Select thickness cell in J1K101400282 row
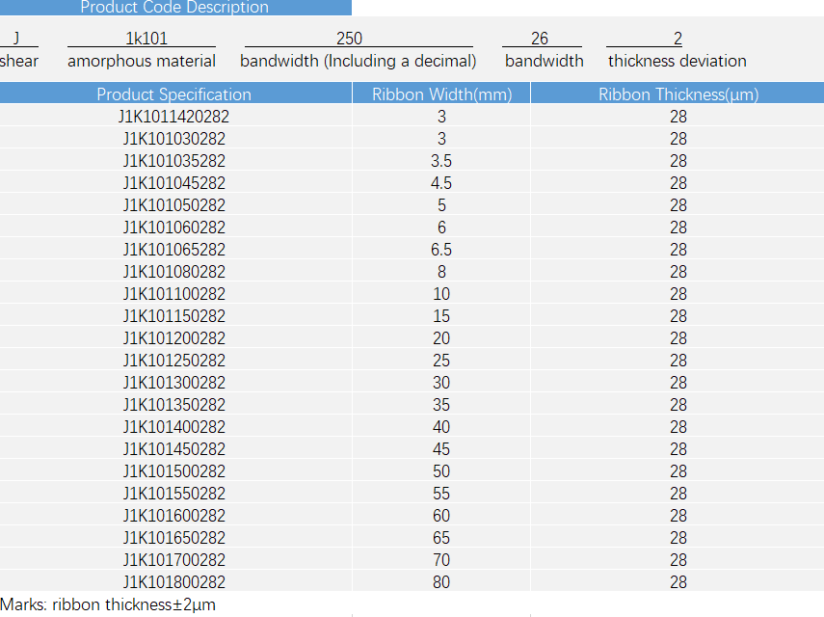 tap(678, 427)
